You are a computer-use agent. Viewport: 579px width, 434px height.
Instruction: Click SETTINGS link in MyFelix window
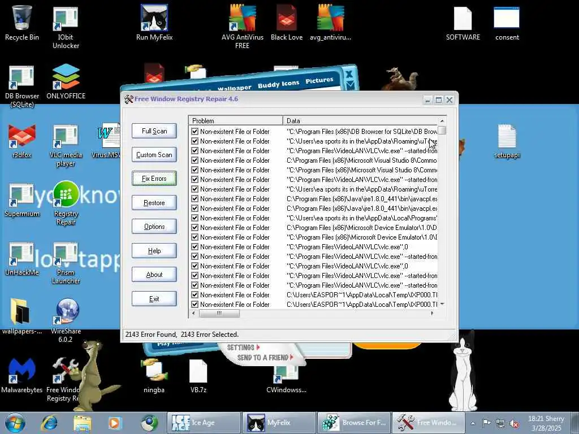point(243,348)
